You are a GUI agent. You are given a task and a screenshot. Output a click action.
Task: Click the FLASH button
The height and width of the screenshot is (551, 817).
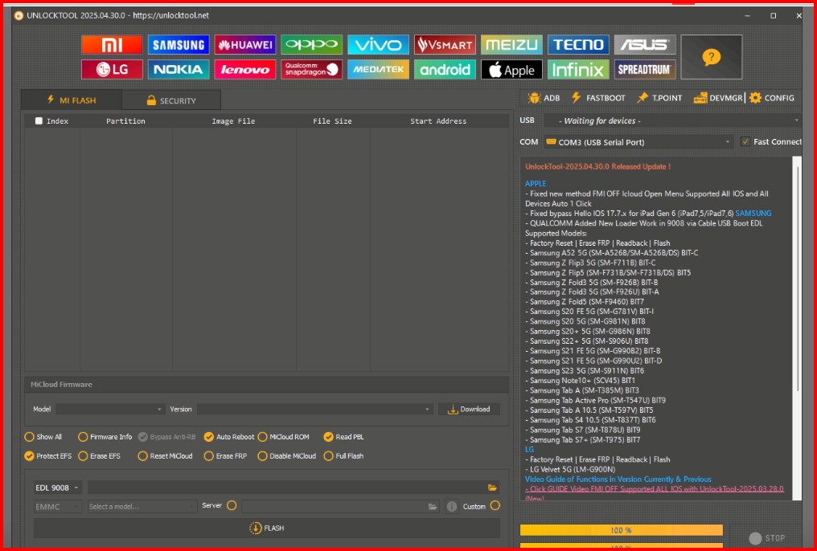[x=267, y=528]
